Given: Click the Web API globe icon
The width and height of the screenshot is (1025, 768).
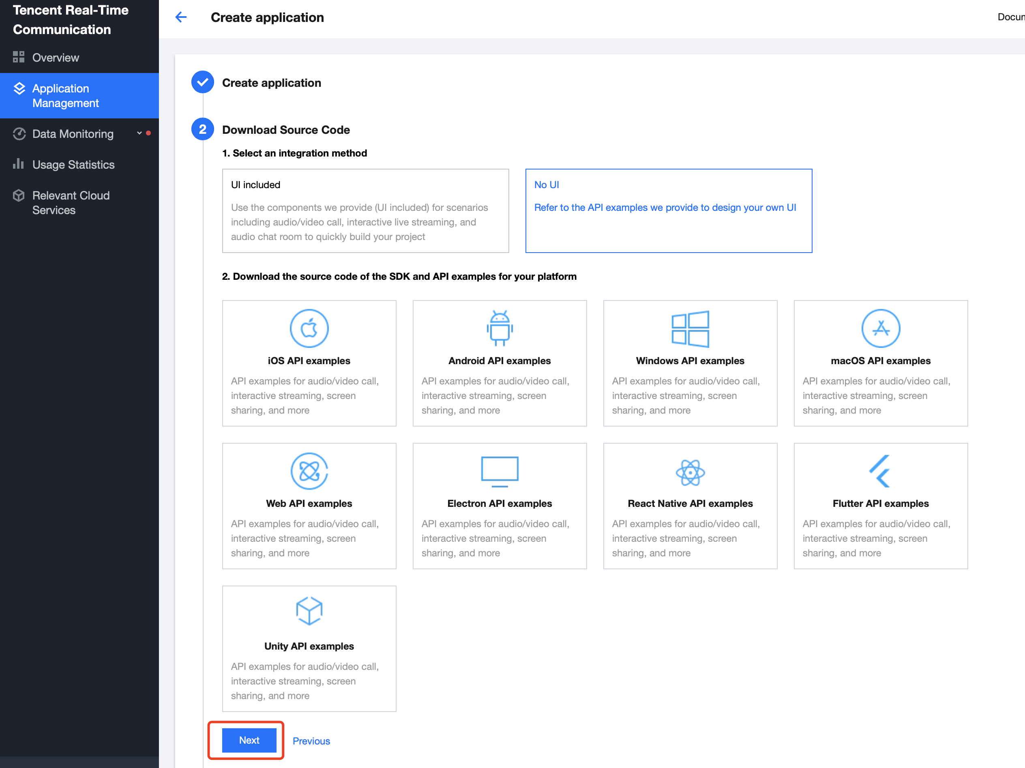Looking at the screenshot, I should point(309,471).
